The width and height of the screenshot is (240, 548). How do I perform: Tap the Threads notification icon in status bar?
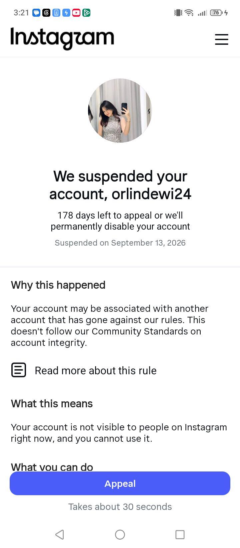(x=46, y=13)
